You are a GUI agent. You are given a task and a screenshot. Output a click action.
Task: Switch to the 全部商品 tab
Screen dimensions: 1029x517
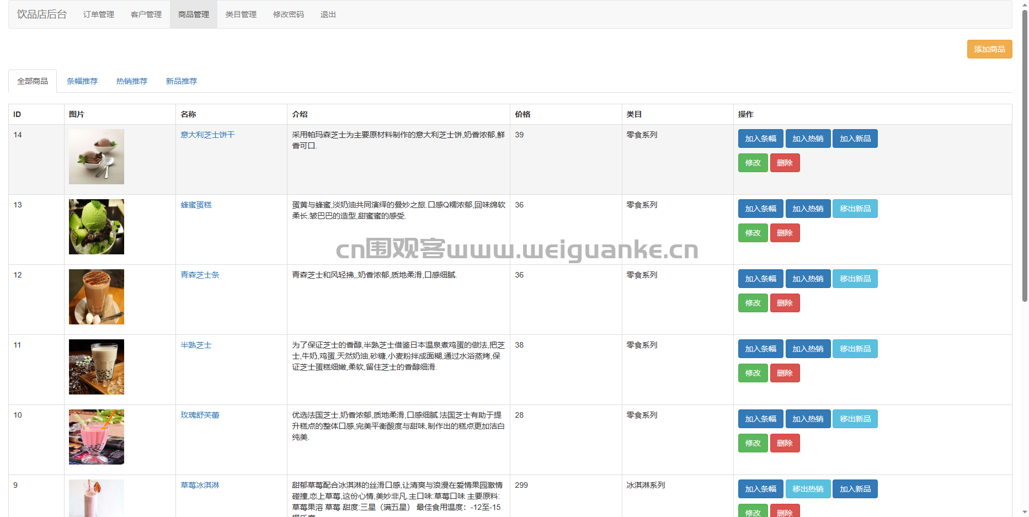(x=33, y=81)
